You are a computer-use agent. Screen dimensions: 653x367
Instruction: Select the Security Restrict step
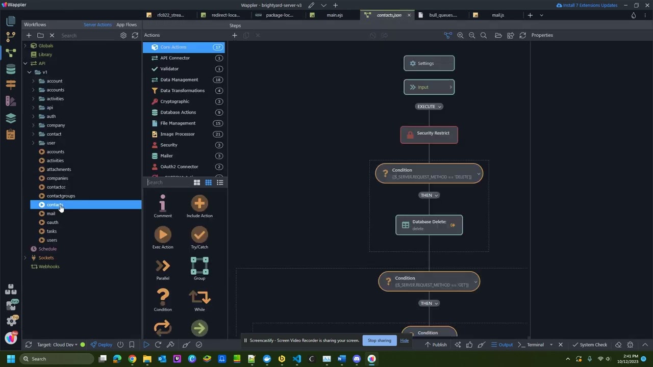coord(429,135)
